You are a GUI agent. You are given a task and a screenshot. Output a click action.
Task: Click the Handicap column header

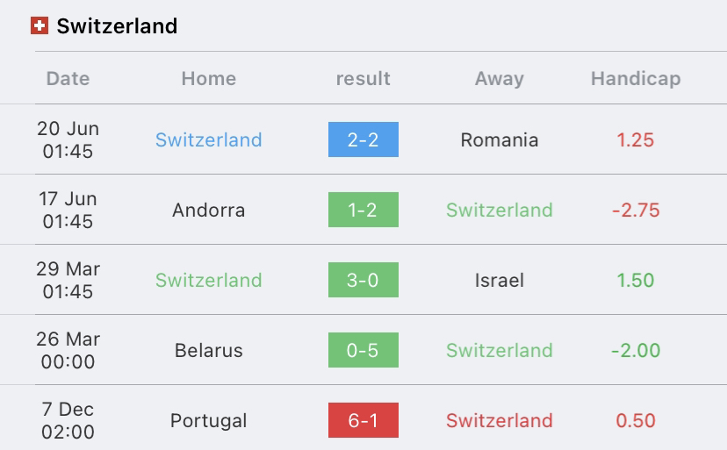pos(636,78)
